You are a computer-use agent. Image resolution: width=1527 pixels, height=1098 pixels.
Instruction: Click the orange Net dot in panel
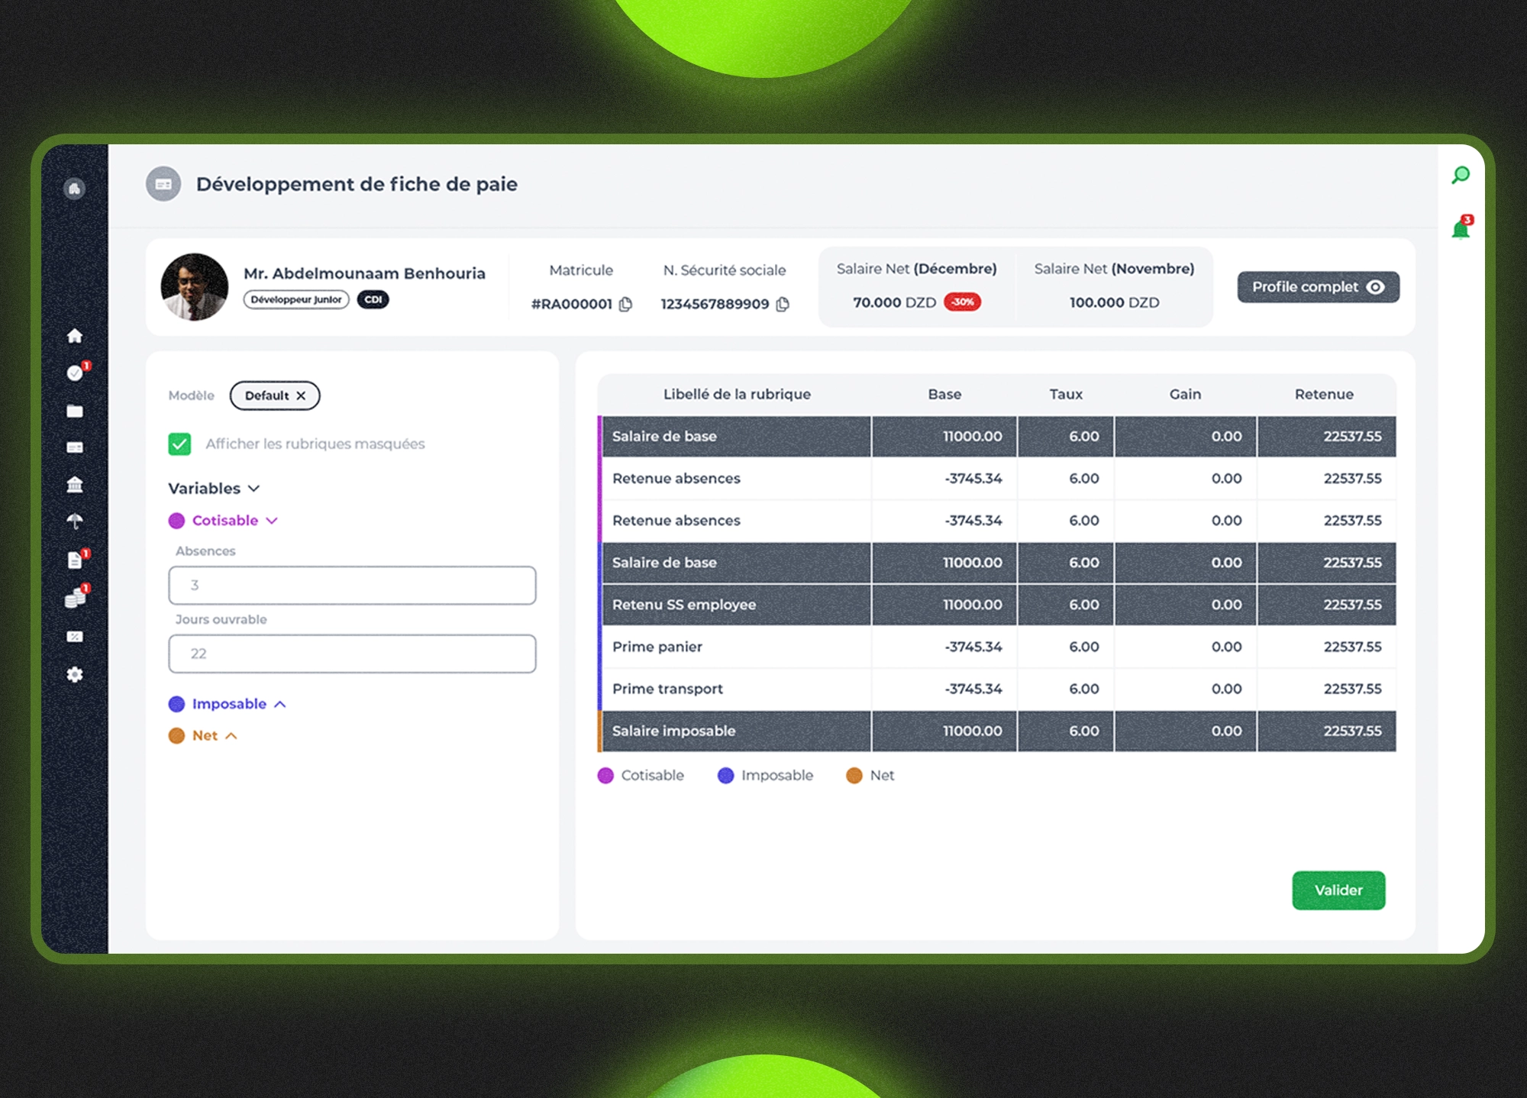click(x=176, y=736)
